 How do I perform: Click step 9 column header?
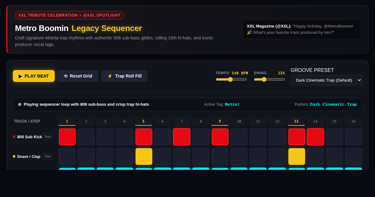coord(220,121)
